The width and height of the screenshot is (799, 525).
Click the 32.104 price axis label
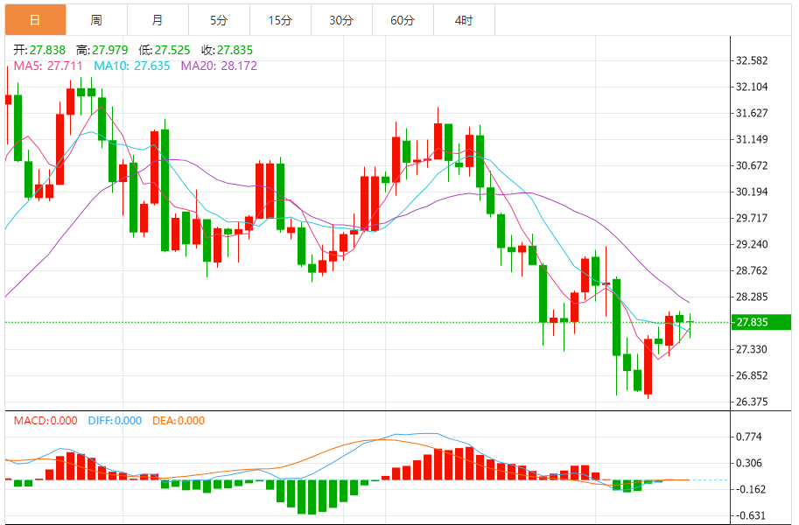pyautogui.click(x=752, y=87)
